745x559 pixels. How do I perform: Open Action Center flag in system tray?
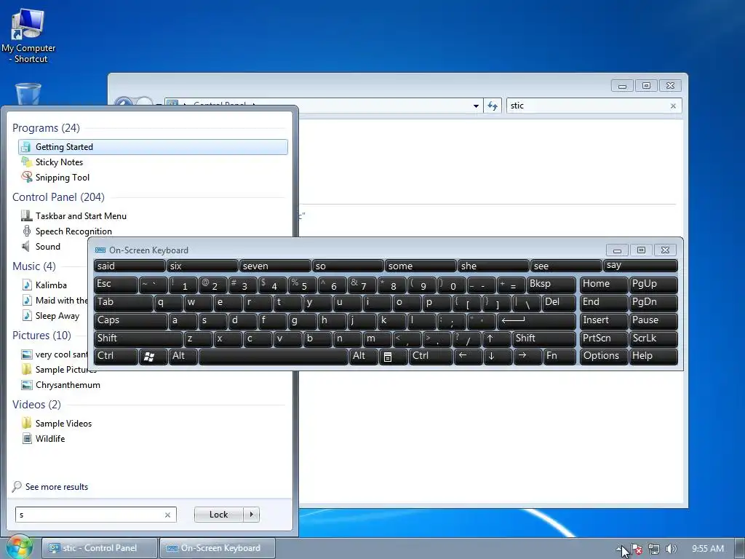637,549
